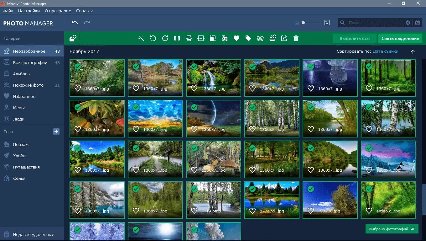The width and height of the screenshot is (426, 241).
Task: Deselect the snowy cabin photo checkmark
Action: click(x=369, y=148)
